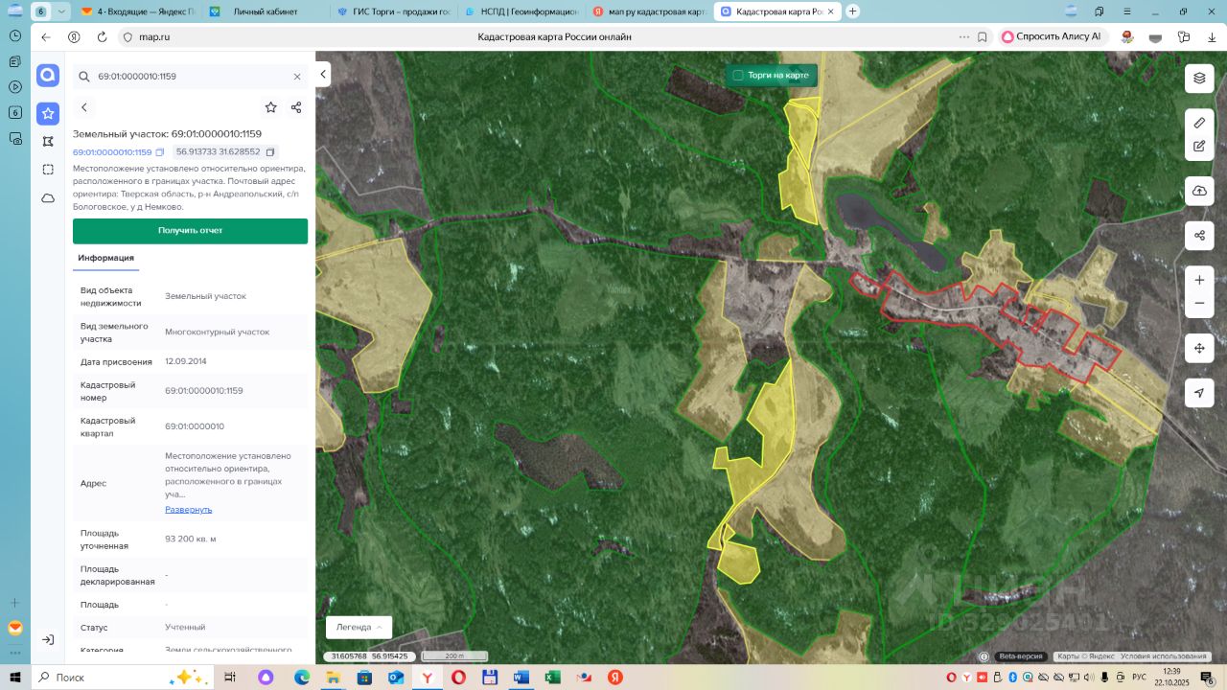Open the "Условия использования" link
This screenshot has width=1227, height=690.
click(1164, 656)
